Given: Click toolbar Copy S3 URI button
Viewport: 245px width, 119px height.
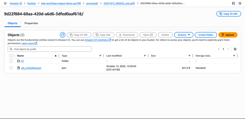Looking at the screenshot, I should pyautogui.click(x=79, y=35).
